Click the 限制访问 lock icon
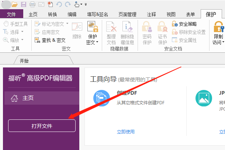 [218, 27]
